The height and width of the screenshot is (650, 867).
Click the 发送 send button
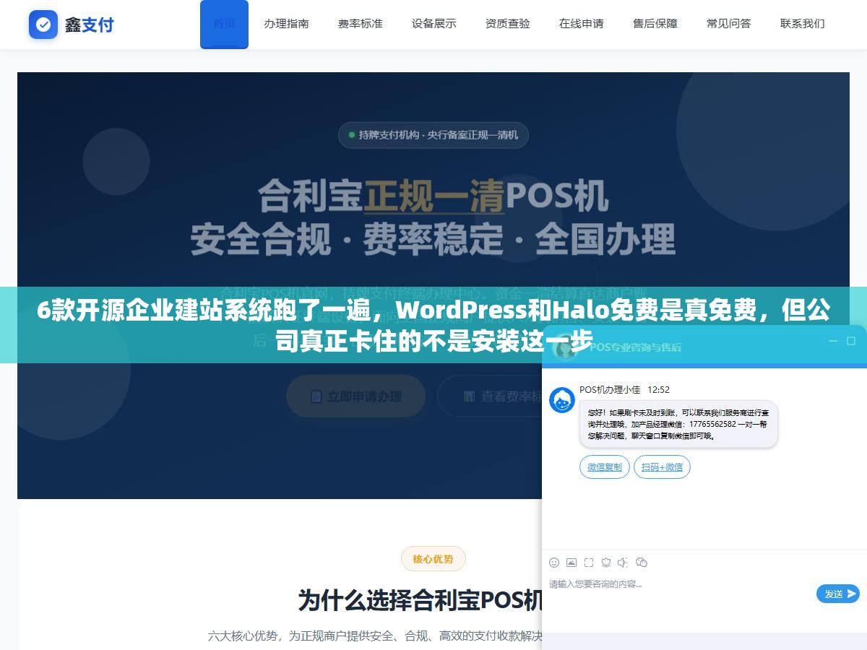[x=838, y=594]
